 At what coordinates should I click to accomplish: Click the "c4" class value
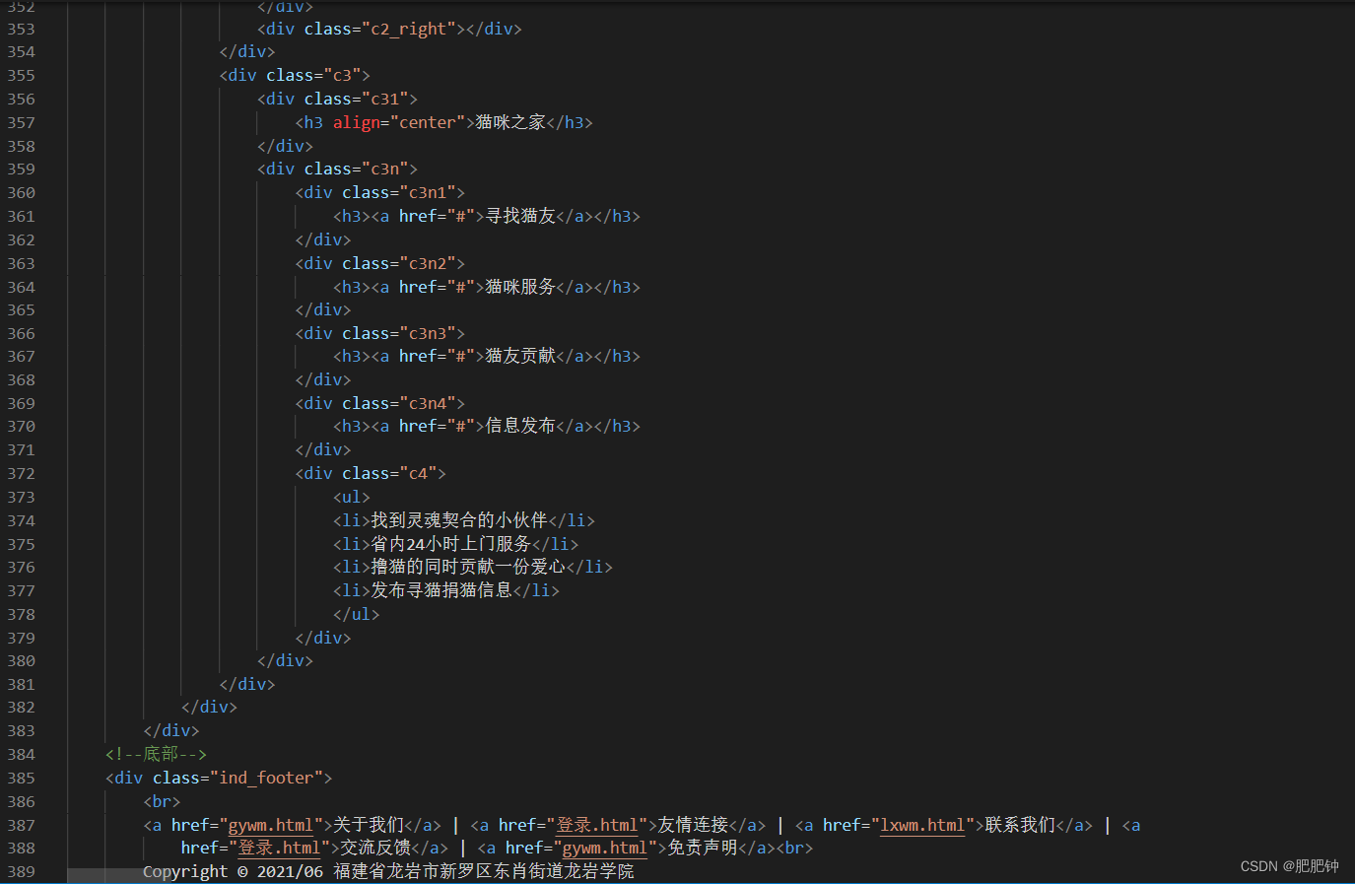(x=418, y=473)
